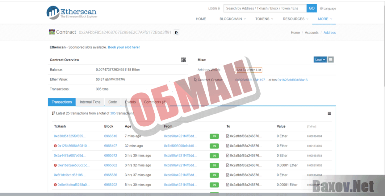Switch to the Code tab
This screenshot has width=385, height=196.
pos(113,102)
